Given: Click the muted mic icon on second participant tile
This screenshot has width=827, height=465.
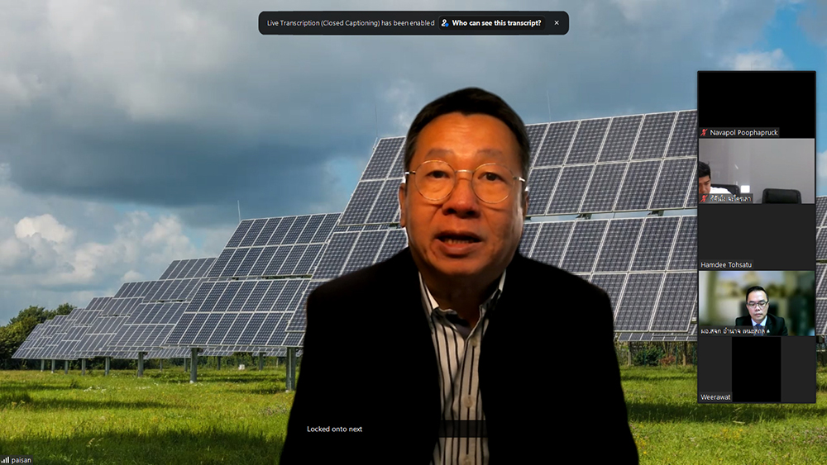Looking at the screenshot, I should click(704, 199).
